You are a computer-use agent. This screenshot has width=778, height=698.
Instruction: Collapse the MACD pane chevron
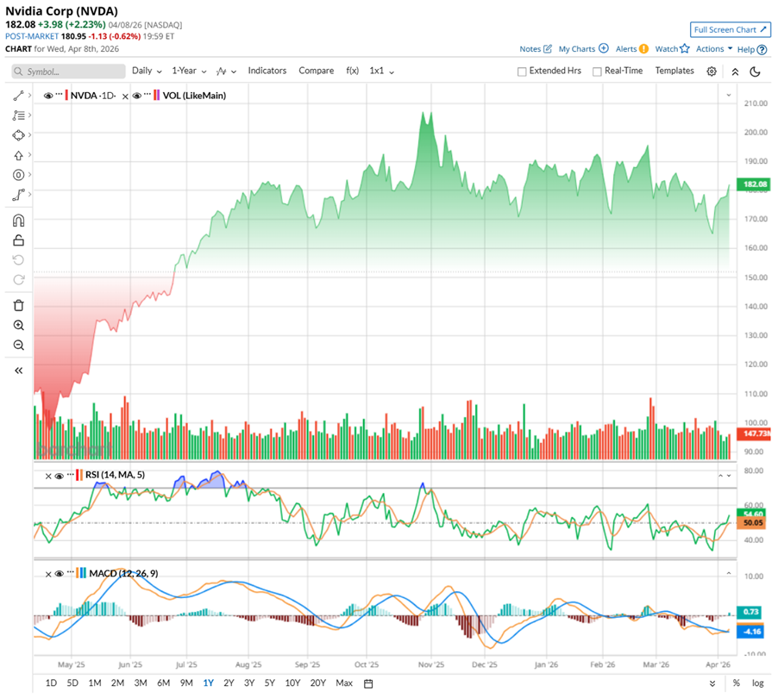coord(729,573)
